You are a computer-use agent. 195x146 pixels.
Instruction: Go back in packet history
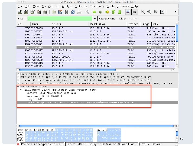(x=94, y=12)
